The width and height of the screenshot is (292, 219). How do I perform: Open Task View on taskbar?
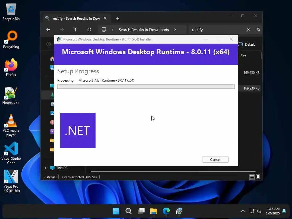pyautogui.click(x=141, y=211)
